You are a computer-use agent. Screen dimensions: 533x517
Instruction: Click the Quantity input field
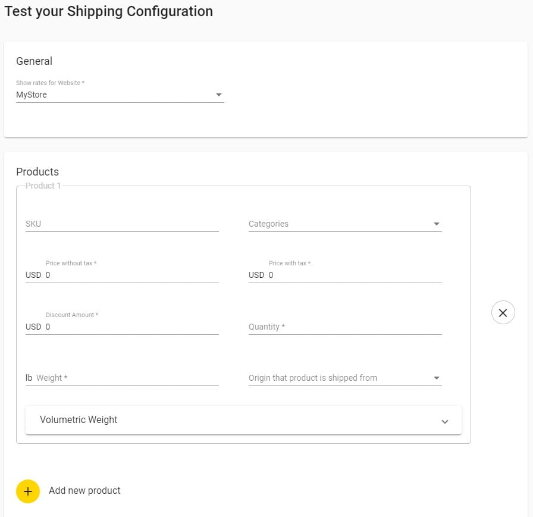point(345,326)
